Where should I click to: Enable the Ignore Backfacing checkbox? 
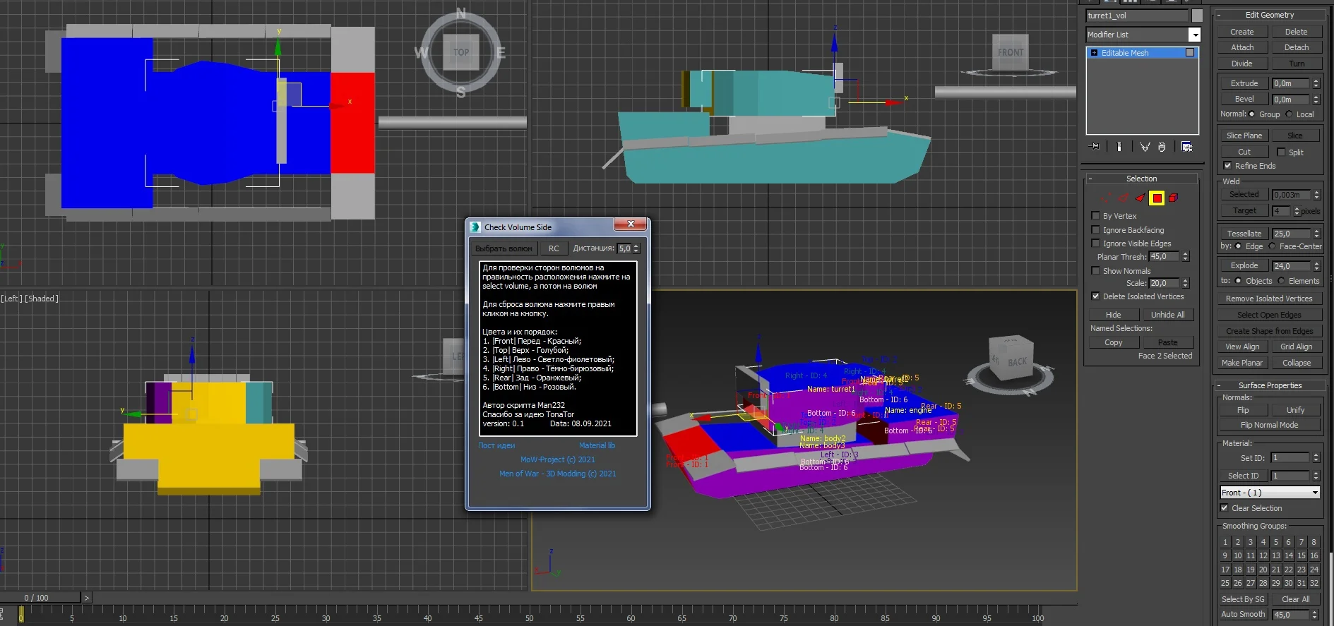pyautogui.click(x=1095, y=230)
